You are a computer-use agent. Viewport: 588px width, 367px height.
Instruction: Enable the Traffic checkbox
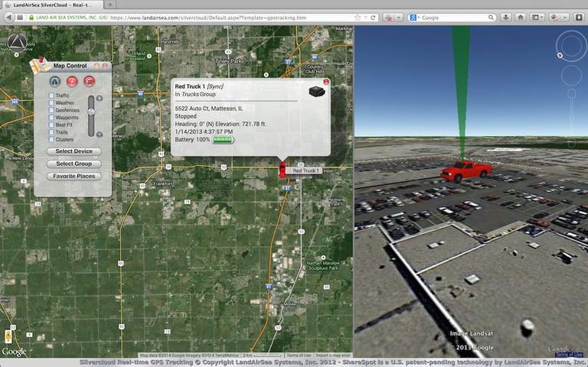click(51, 96)
